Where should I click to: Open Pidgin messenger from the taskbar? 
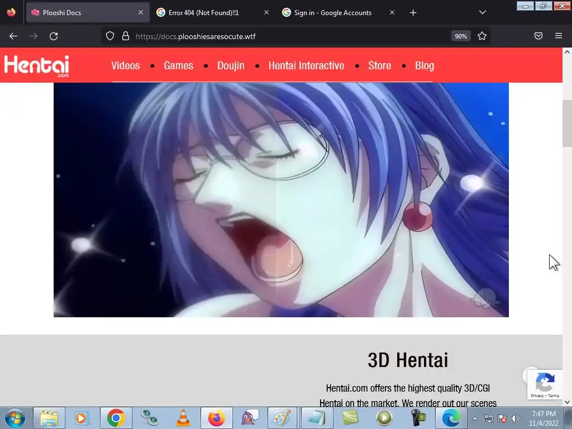click(x=250, y=418)
